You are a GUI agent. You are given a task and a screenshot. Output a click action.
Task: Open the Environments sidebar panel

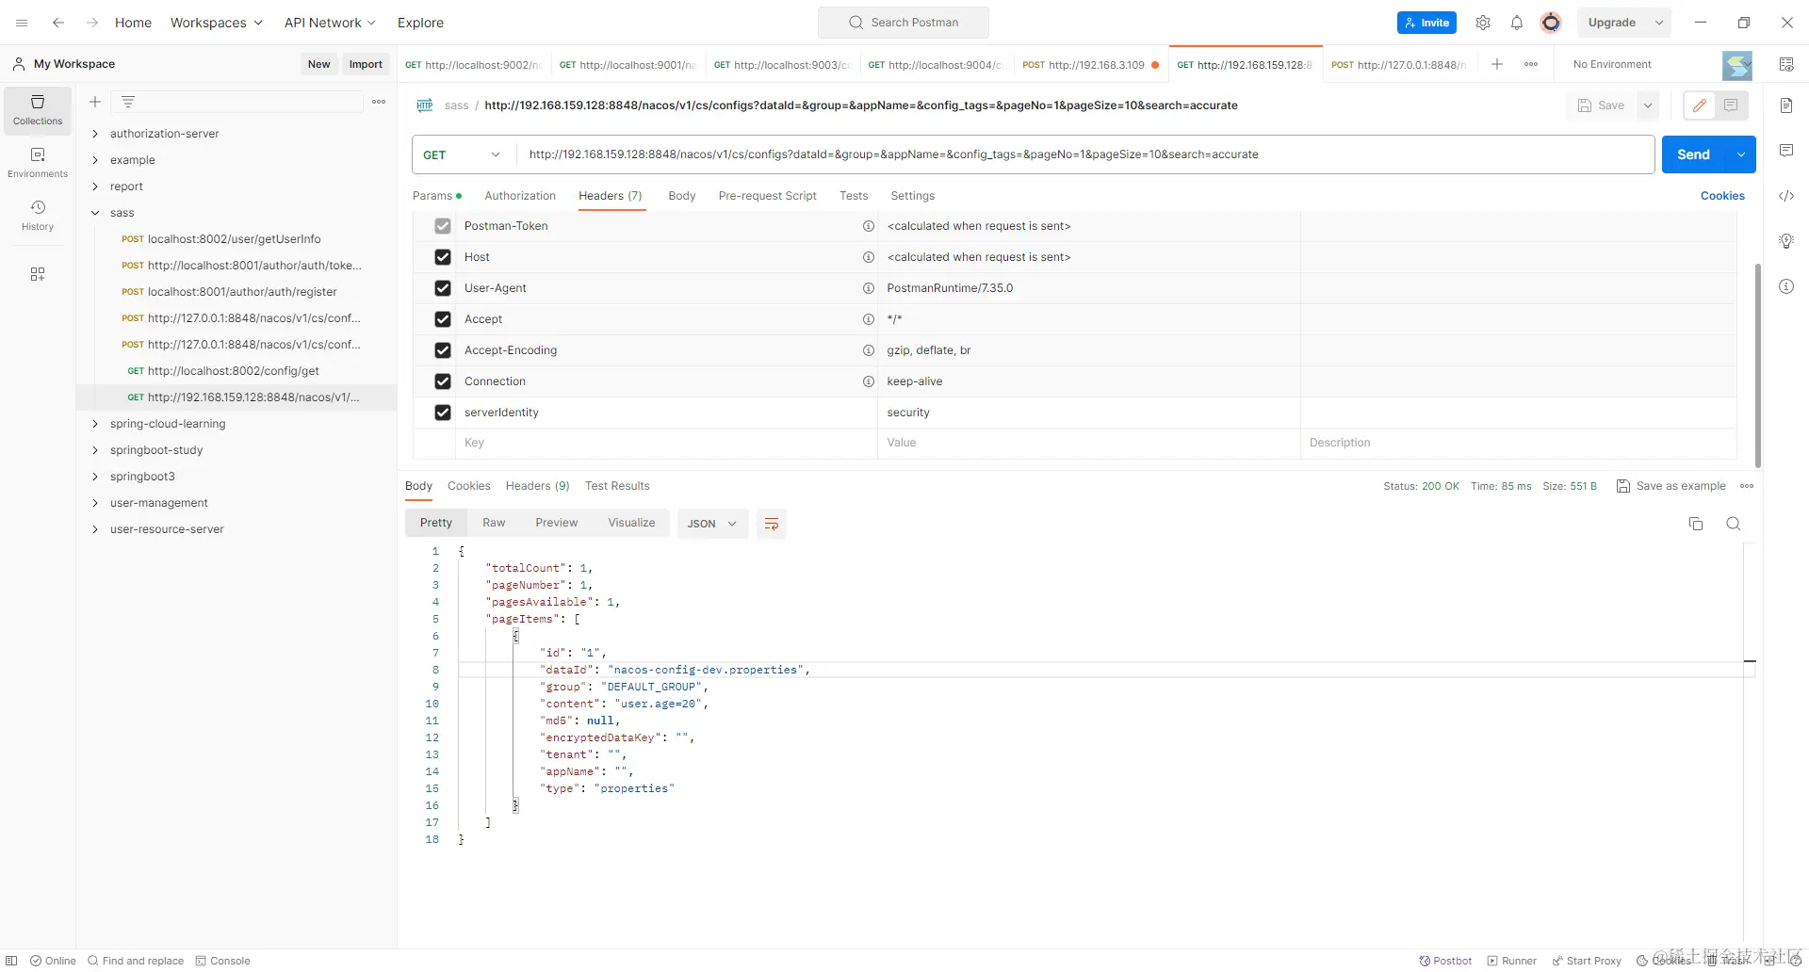(x=38, y=163)
